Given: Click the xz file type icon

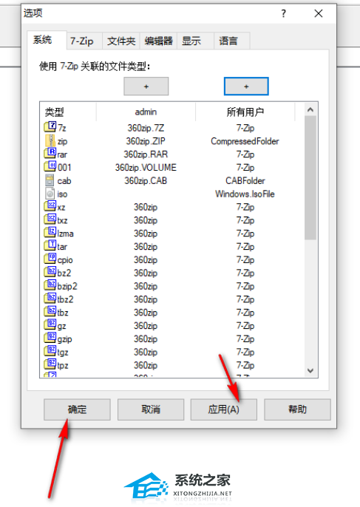Looking at the screenshot, I should pyautogui.click(x=50, y=206).
